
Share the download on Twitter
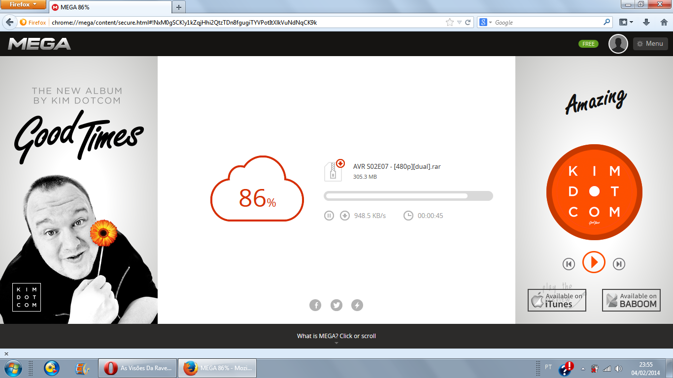click(336, 305)
